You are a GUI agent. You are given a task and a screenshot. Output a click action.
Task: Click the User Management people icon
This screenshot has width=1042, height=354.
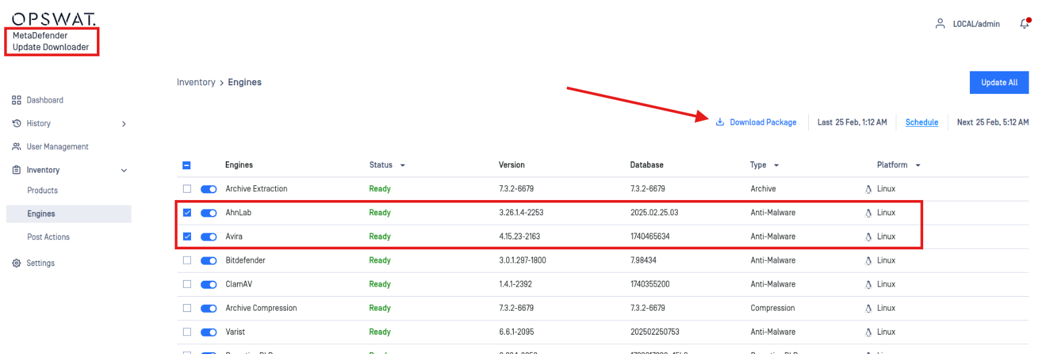pyautogui.click(x=17, y=147)
